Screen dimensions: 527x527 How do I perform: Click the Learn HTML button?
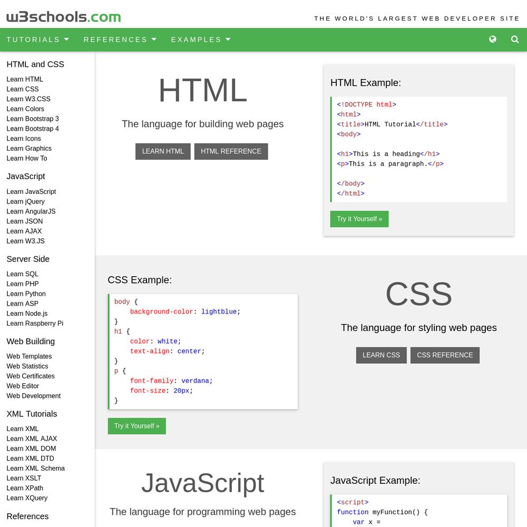[163, 151]
